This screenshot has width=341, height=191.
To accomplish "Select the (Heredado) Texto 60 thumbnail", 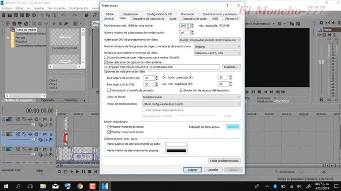I will [64, 37].
